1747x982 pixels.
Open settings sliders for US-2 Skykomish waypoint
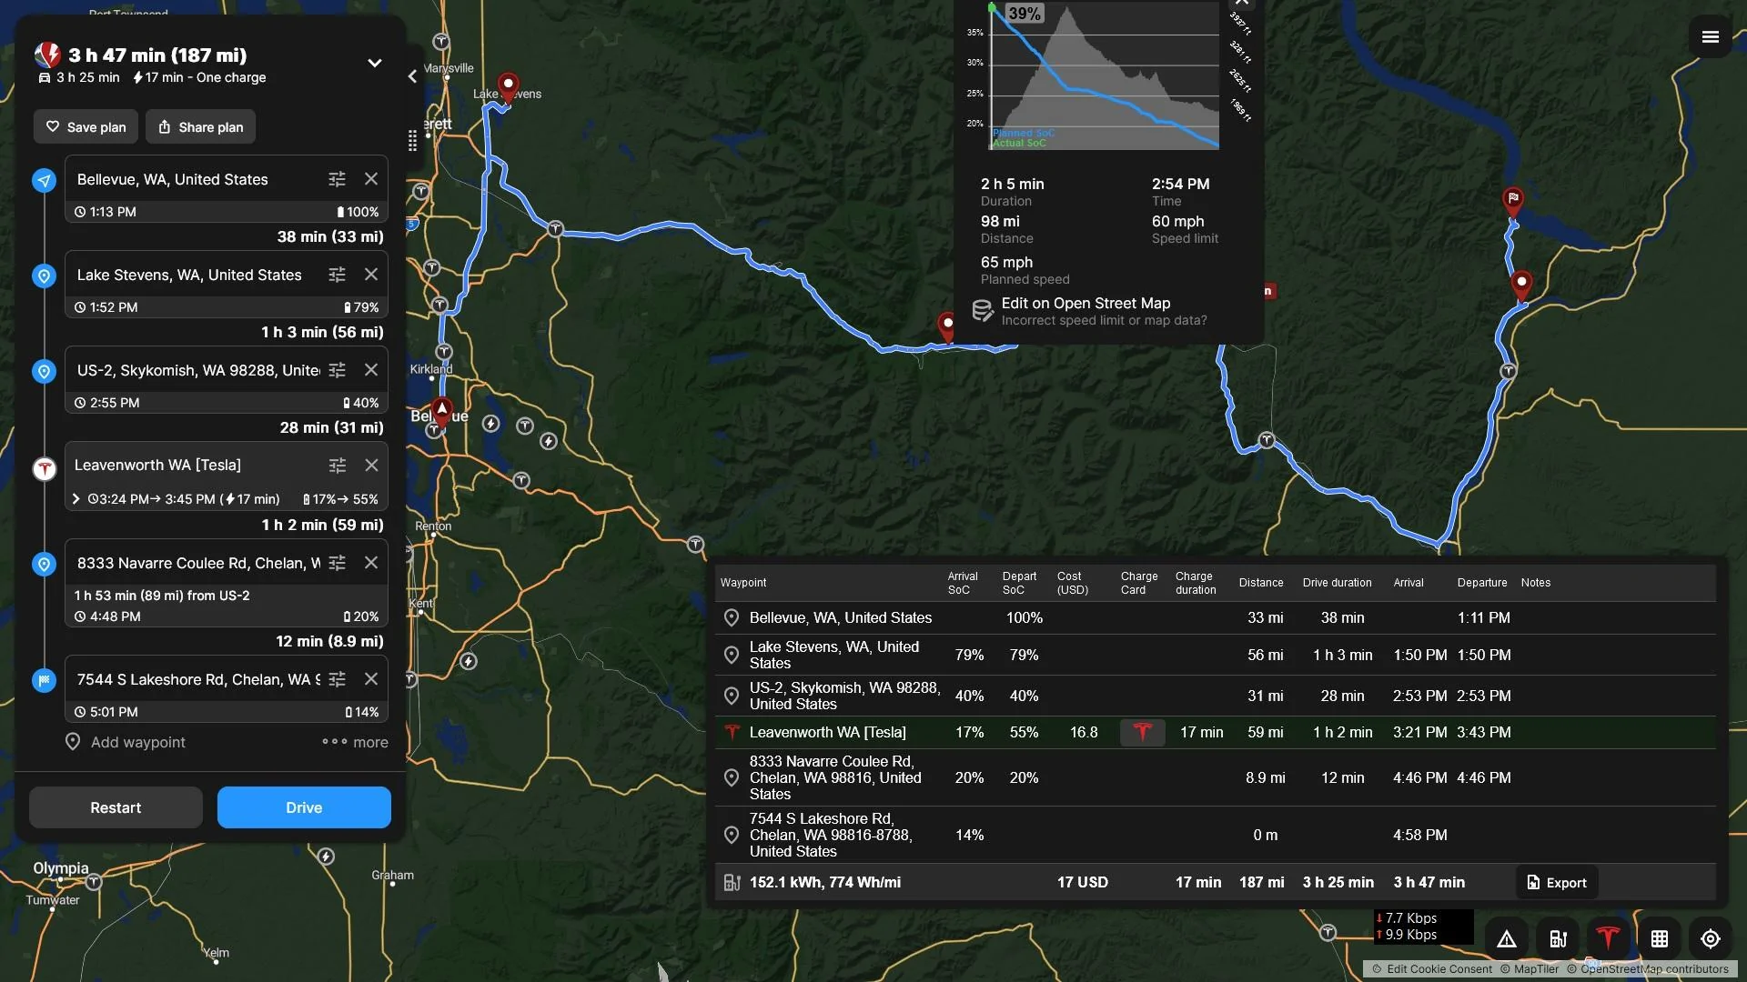click(x=337, y=370)
